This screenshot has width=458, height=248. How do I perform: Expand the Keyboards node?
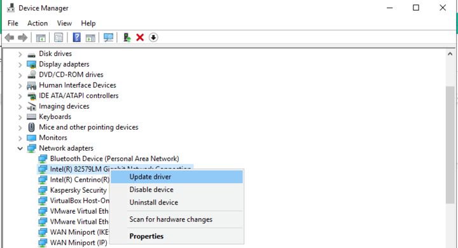click(x=20, y=117)
